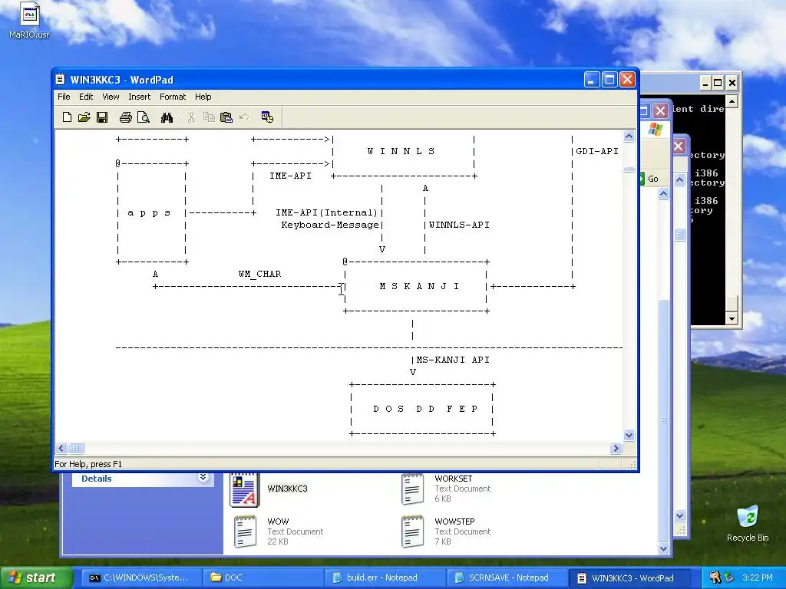Click the first system tray icon
The height and width of the screenshot is (589, 786).
pyautogui.click(x=715, y=577)
